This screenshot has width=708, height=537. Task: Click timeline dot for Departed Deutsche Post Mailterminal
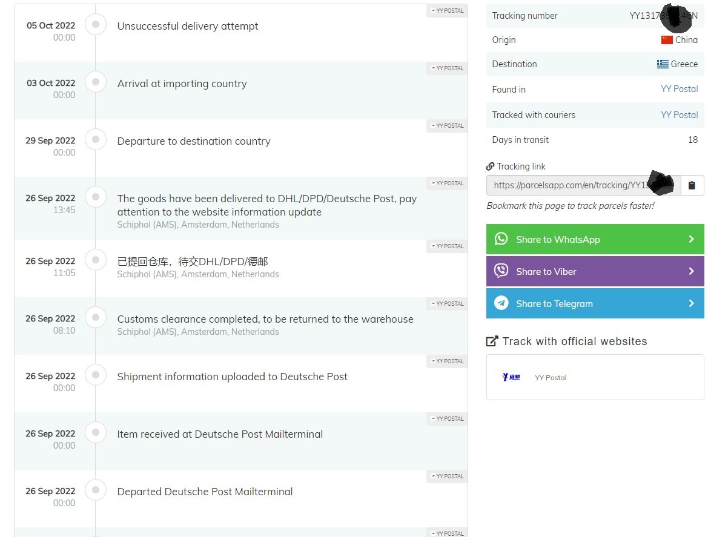96,490
